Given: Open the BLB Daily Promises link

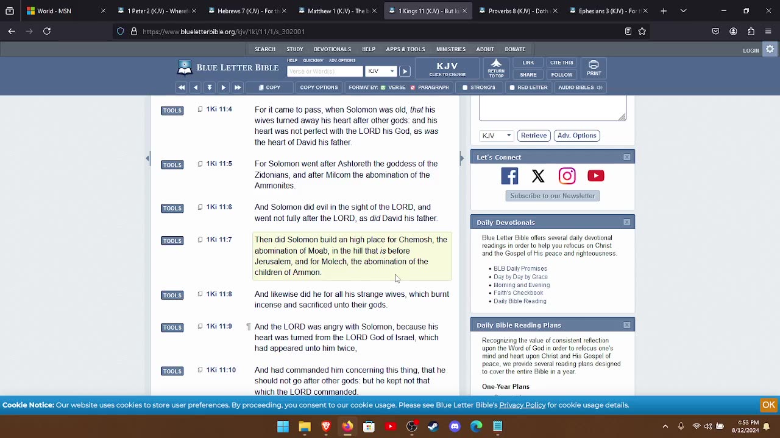Looking at the screenshot, I should pyautogui.click(x=520, y=268).
